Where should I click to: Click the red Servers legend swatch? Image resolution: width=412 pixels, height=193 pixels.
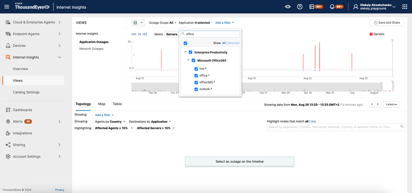(371, 34)
